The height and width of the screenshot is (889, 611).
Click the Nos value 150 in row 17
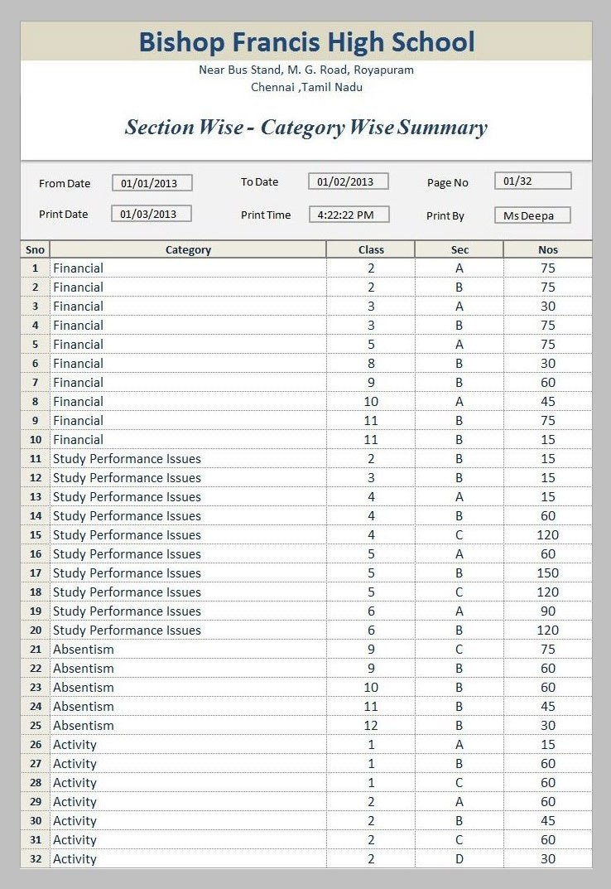pos(547,573)
